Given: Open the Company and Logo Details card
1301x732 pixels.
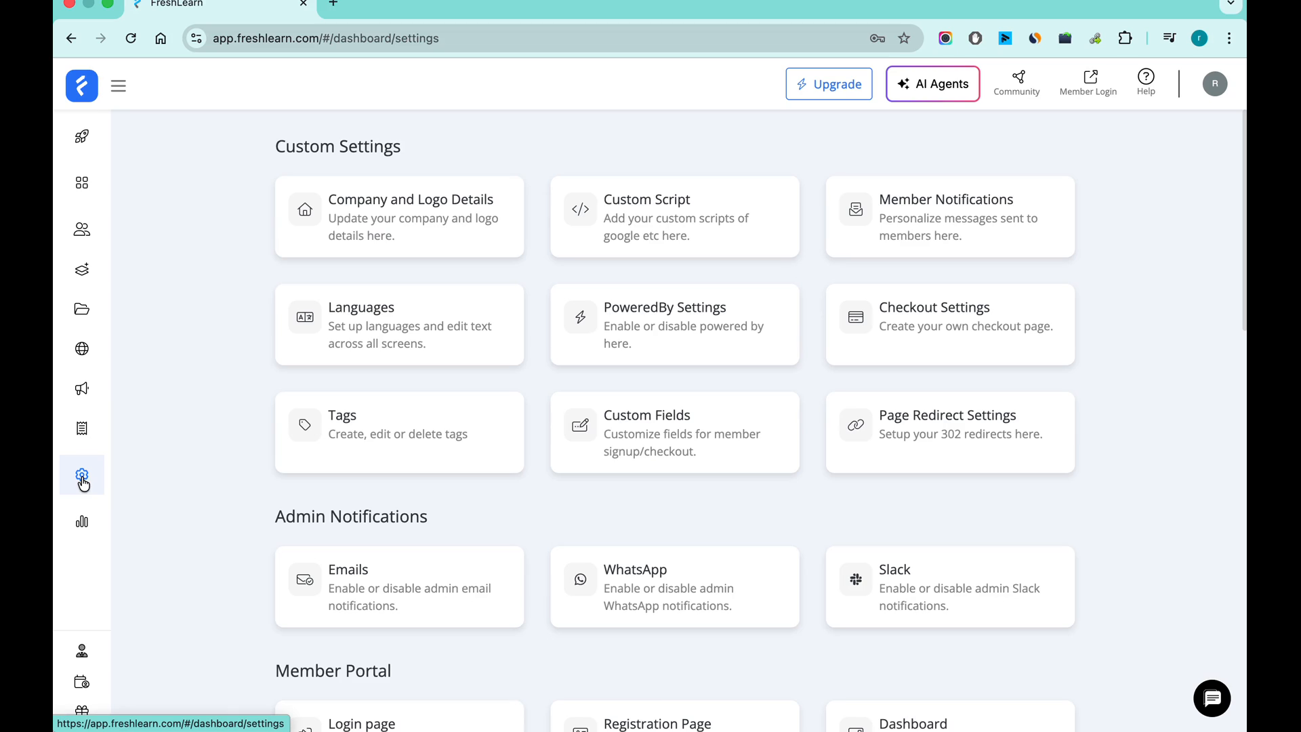Looking at the screenshot, I should (x=399, y=217).
